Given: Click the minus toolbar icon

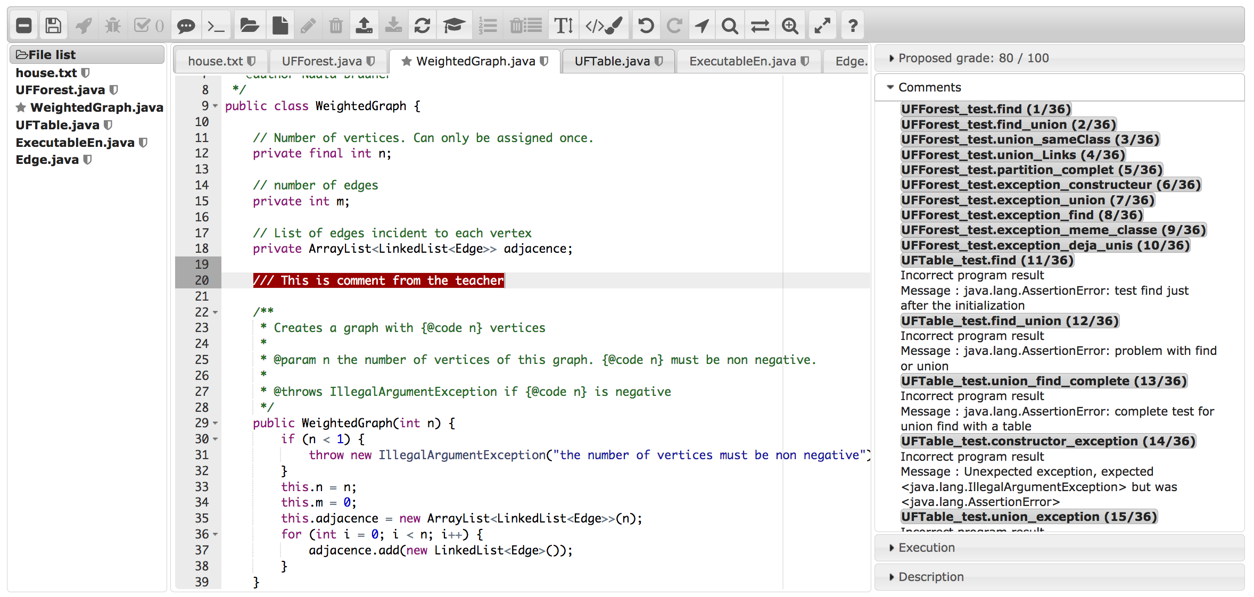Looking at the screenshot, I should pos(24,26).
